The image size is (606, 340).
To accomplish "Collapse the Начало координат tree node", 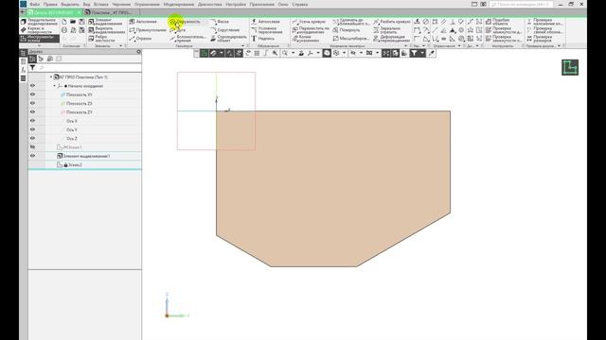I will point(55,86).
